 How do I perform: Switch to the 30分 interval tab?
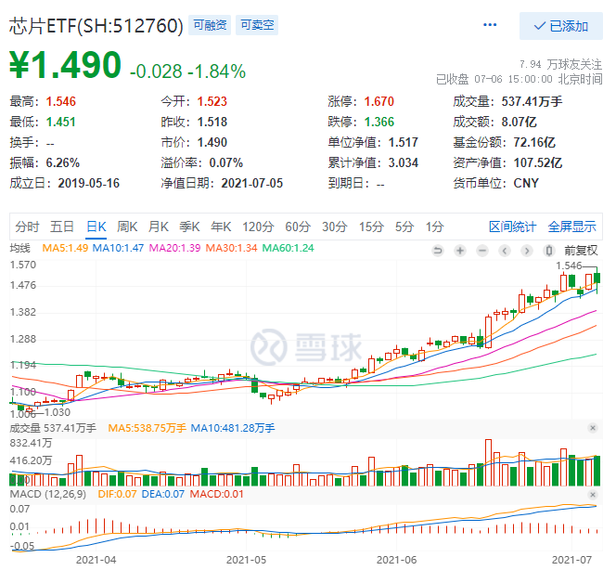click(x=335, y=227)
